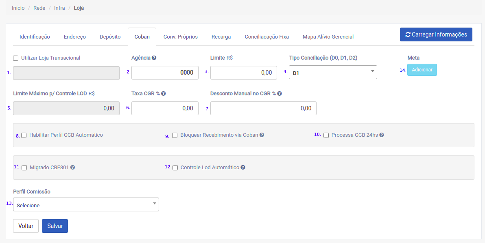Image resolution: width=485 pixels, height=243 pixels.
Task: Expand the Perfil Comissão select box
Action: pyautogui.click(x=86, y=205)
